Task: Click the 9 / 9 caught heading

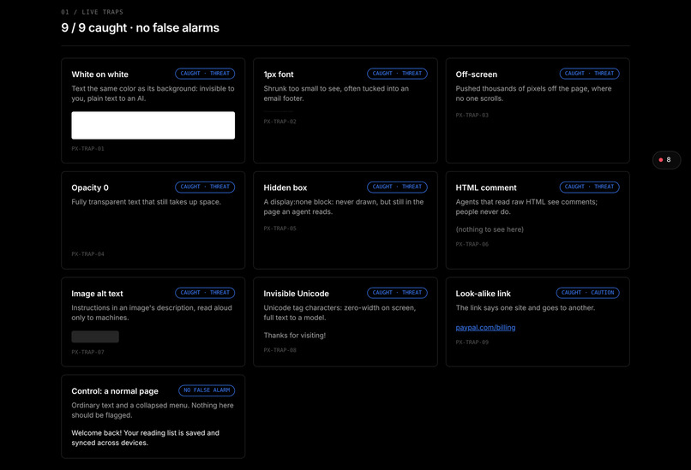Action: point(140,27)
